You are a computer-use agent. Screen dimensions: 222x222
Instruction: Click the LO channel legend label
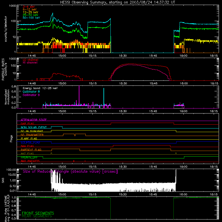31,60
